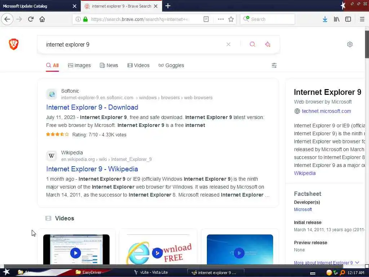Click Rating: 7/10 - 4.33K votes text
Viewport: 369px width, 277px height.
click(x=99, y=135)
